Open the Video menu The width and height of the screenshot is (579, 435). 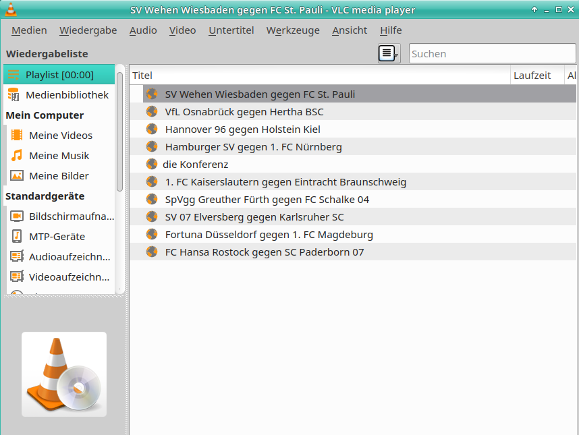[x=182, y=30]
